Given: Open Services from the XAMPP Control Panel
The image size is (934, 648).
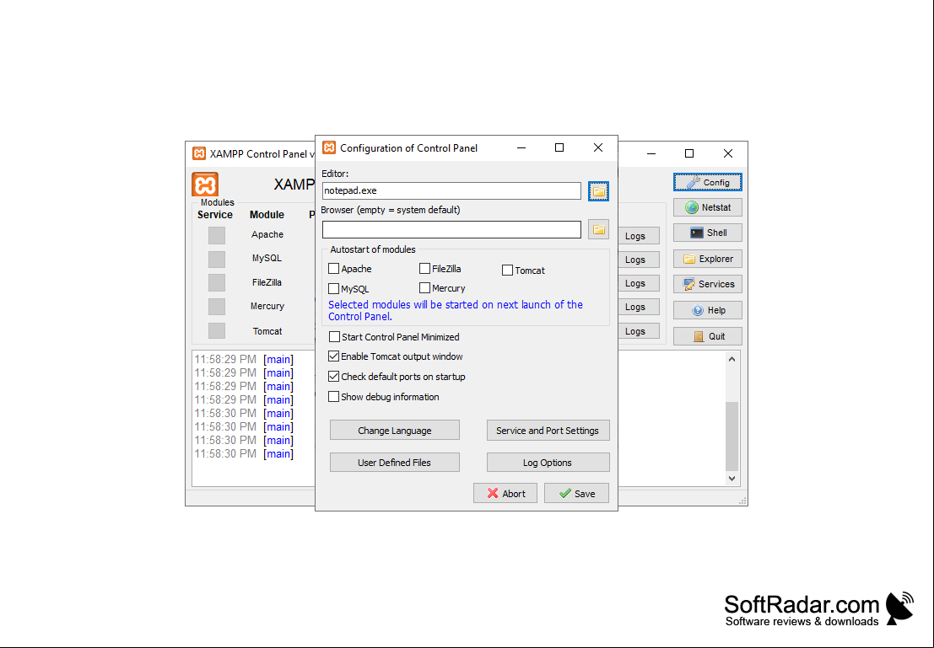Looking at the screenshot, I should 708,284.
